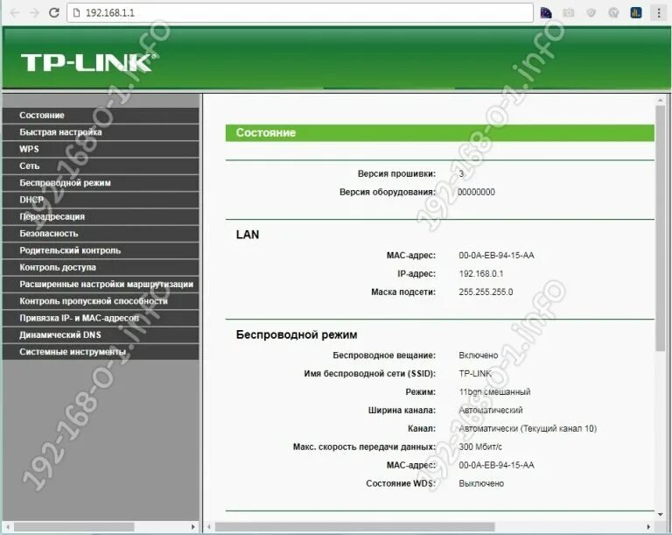The image size is (672, 535).
Task: Open the DHCP menu section
Action: coord(101,200)
